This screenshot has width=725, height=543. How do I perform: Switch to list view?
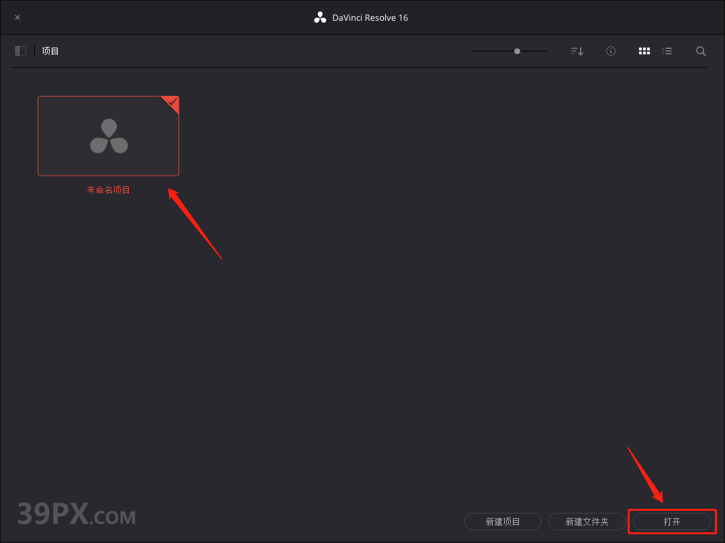667,51
